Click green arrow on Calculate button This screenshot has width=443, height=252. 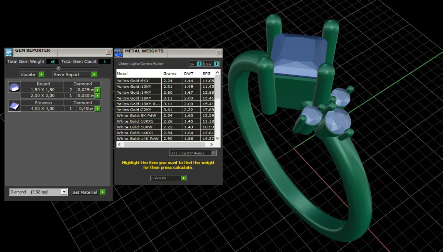(x=184, y=178)
